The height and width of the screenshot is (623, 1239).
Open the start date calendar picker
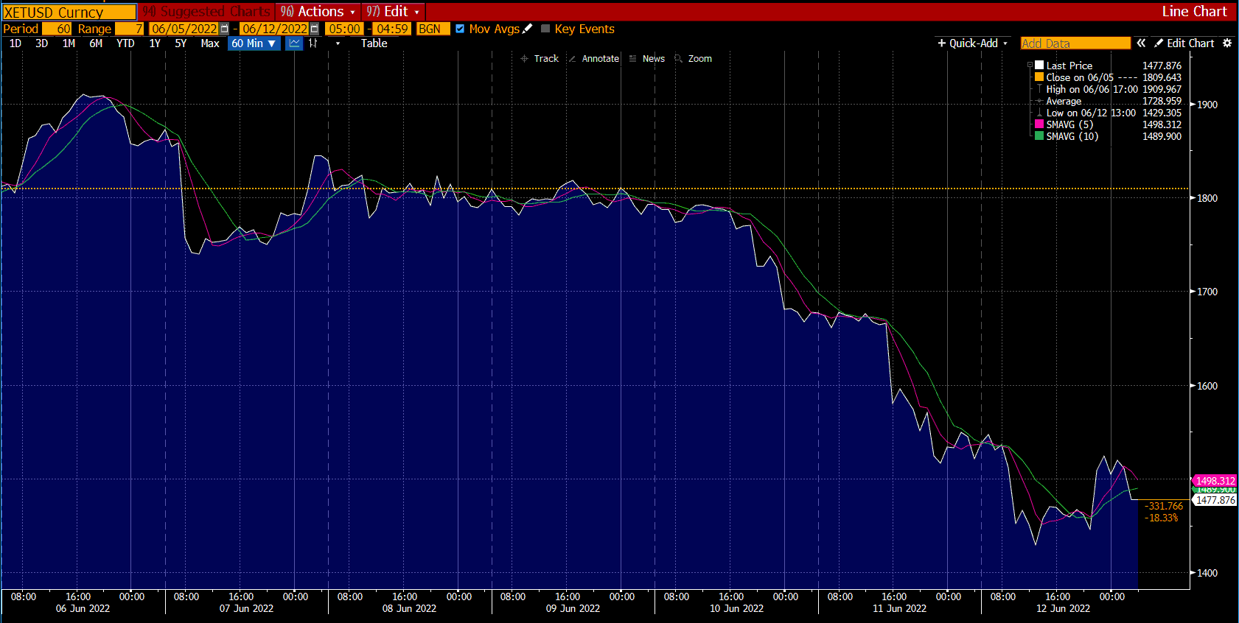225,29
